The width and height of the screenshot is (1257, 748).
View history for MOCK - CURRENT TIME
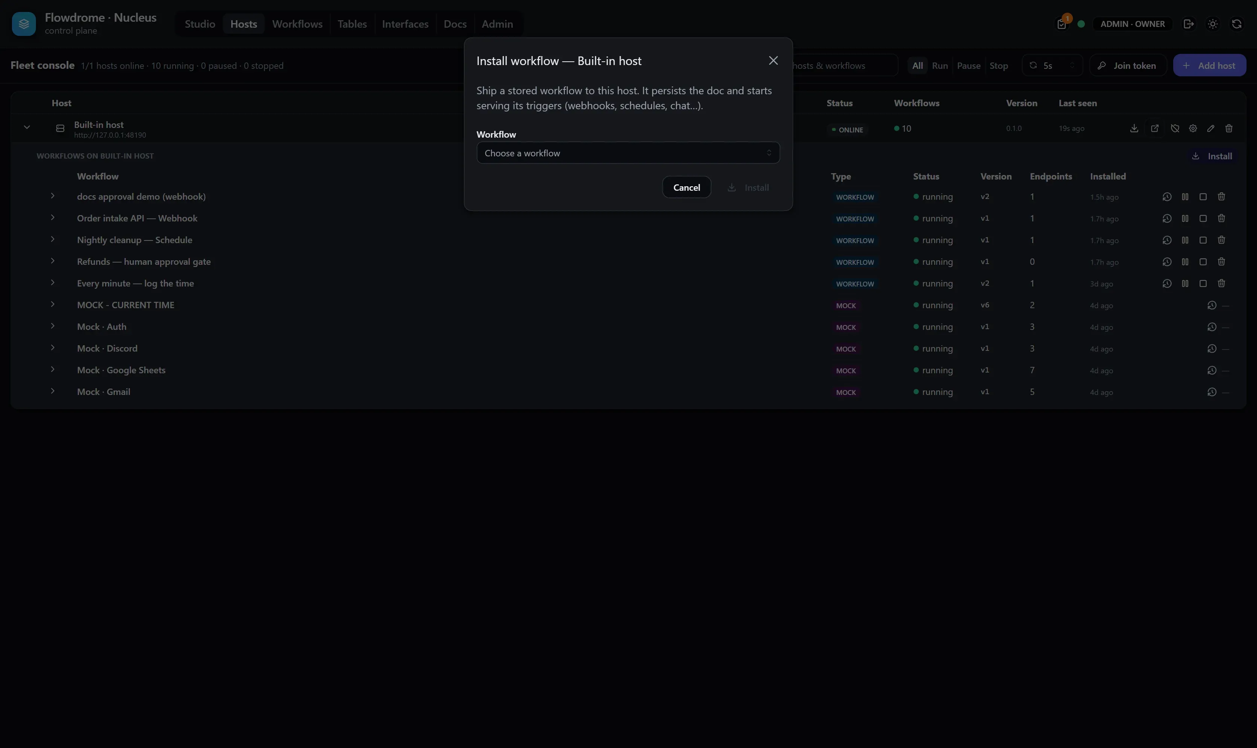pos(1212,305)
